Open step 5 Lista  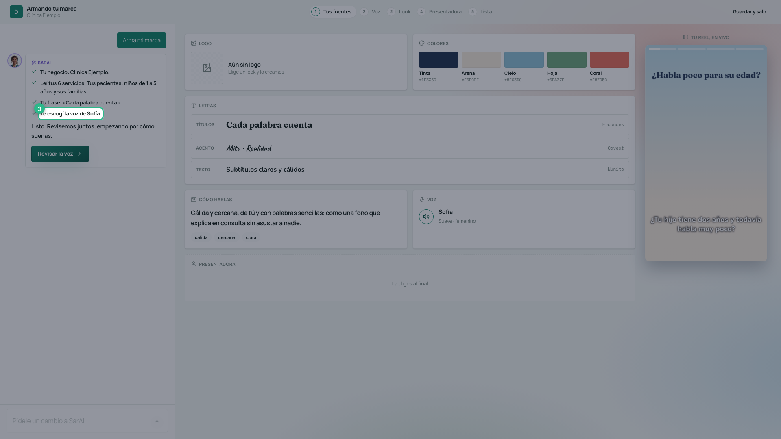[480, 12]
